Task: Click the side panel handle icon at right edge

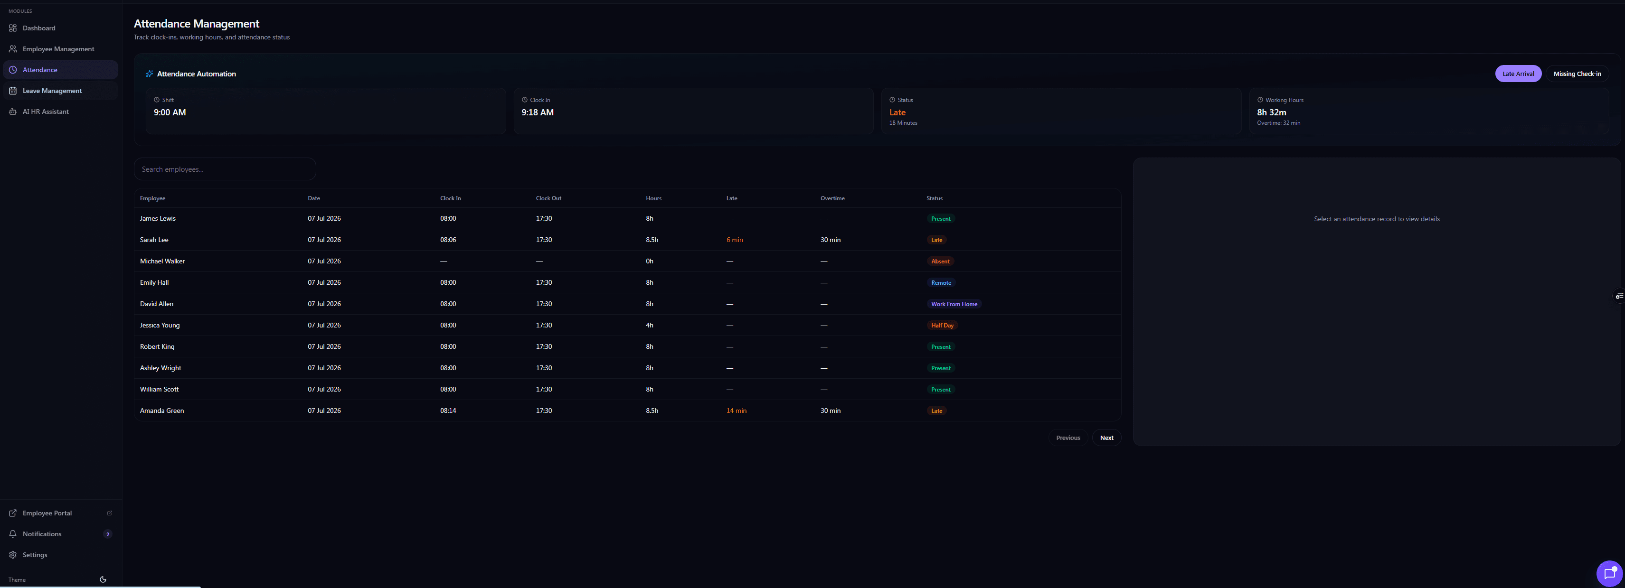Action: tap(1619, 296)
